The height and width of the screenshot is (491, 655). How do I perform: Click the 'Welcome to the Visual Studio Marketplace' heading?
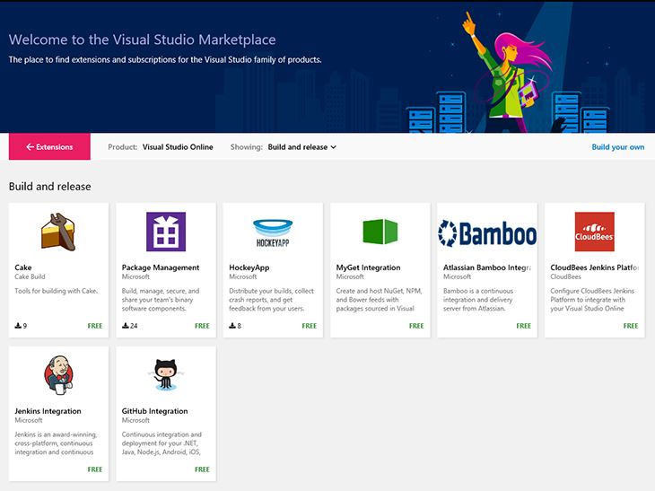[x=142, y=39]
